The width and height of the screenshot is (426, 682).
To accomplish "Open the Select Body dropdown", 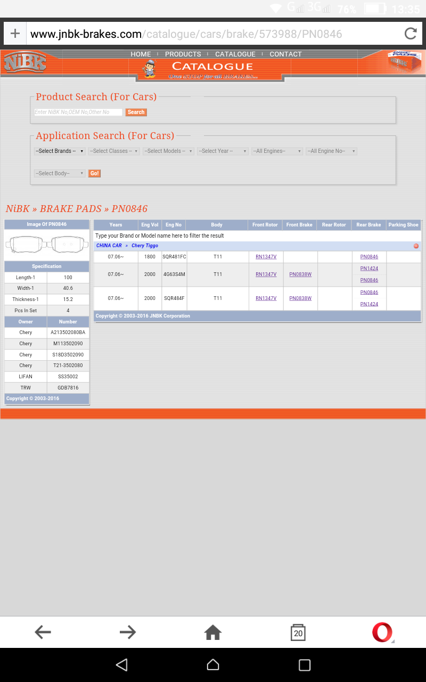I will coord(60,174).
